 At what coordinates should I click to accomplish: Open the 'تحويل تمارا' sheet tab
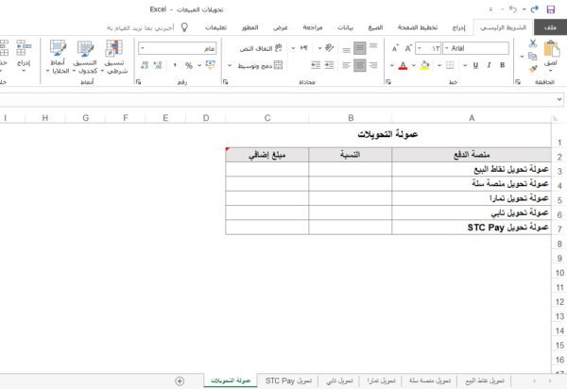381,381
